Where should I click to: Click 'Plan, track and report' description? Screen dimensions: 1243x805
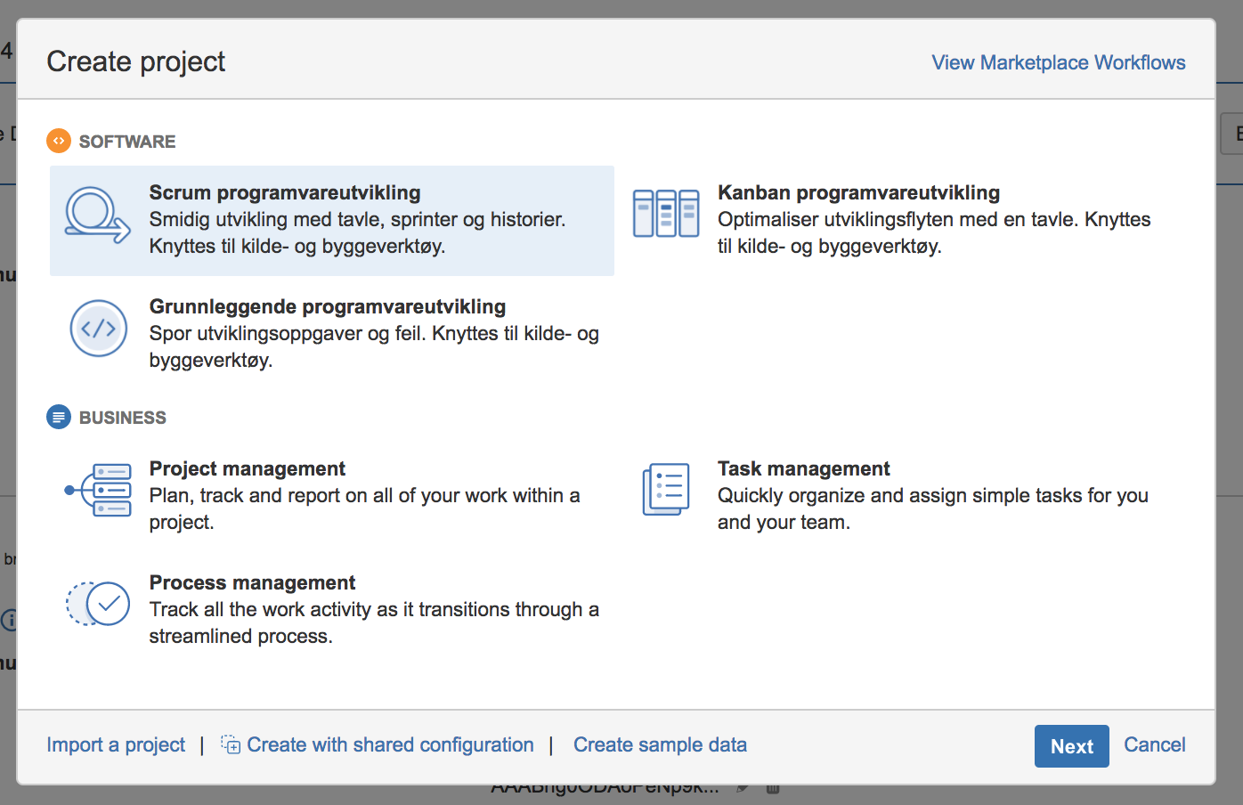[364, 508]
